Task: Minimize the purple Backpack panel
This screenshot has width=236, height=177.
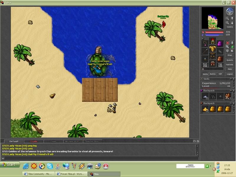Action: (x=231, y=91)
